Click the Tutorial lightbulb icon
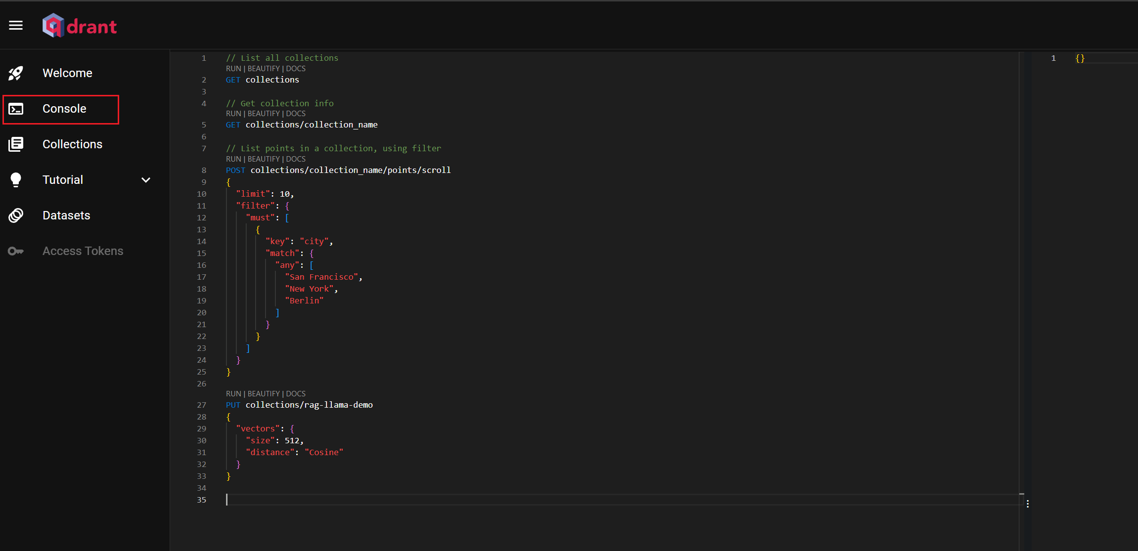Viewport: 1138px width, 551px height. click(x=16, y=180)
